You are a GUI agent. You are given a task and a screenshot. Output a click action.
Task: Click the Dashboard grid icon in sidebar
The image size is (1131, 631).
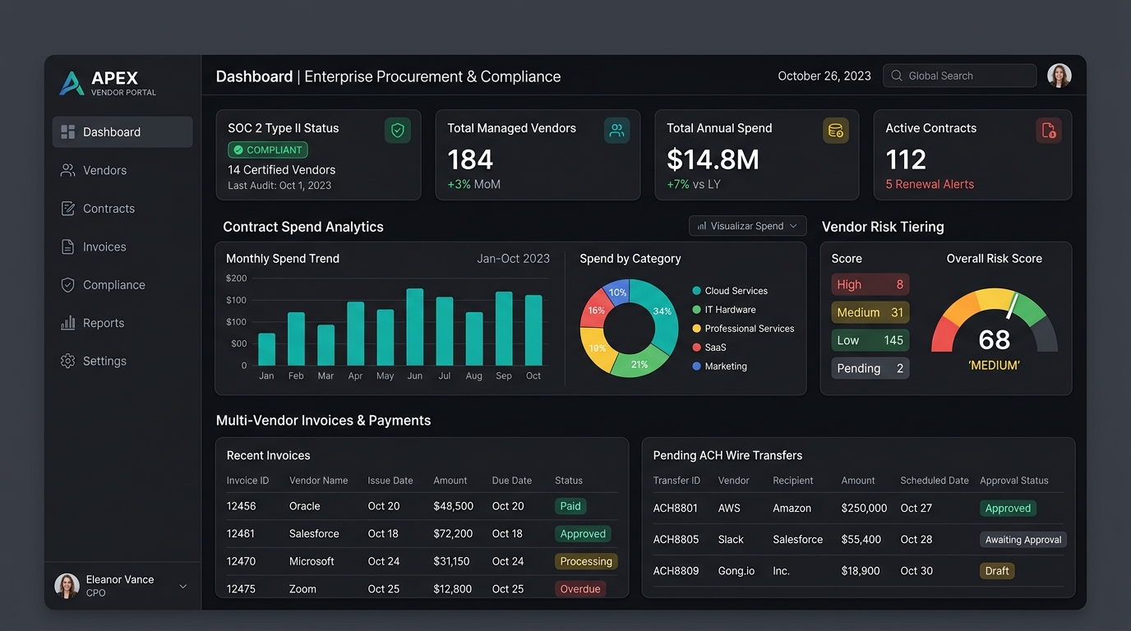point(68,132)
